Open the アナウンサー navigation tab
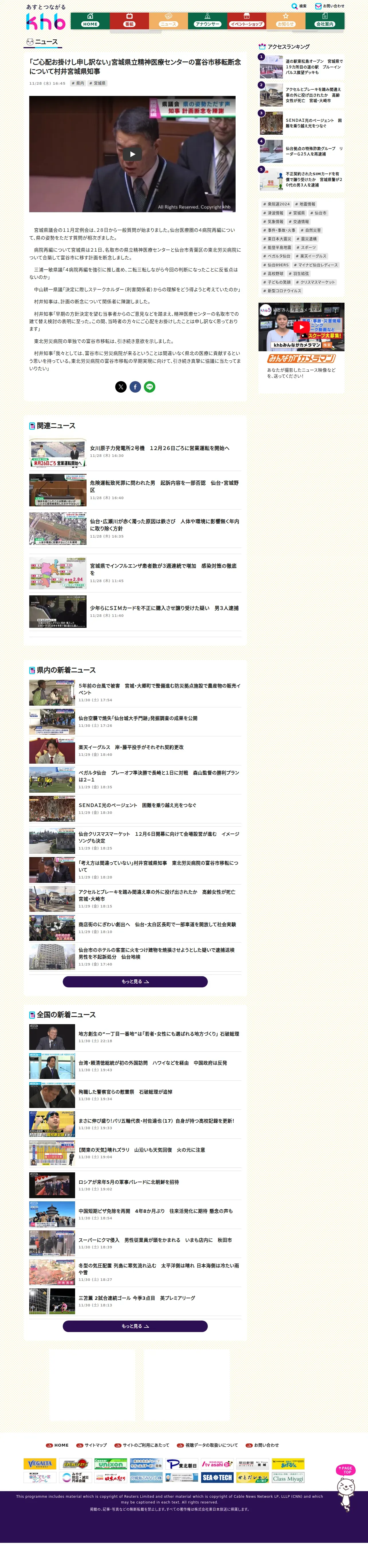Viewport: 368px width, 1546px height. coord(208,20)
